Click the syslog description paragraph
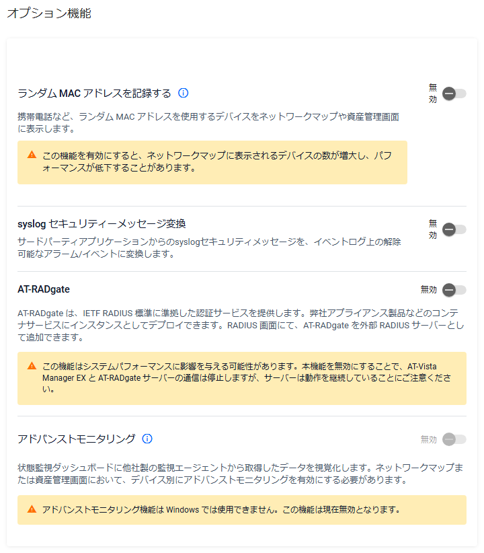This screenshot has width=484, height=553. 209,248
